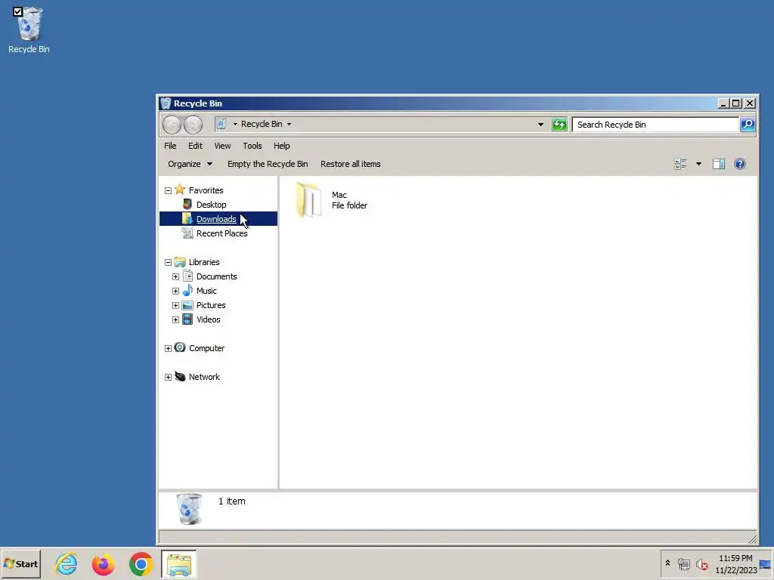Screen dimensions: 774x580
Task: Collapse the Favorites tree group
Action: tap(168, 190)
